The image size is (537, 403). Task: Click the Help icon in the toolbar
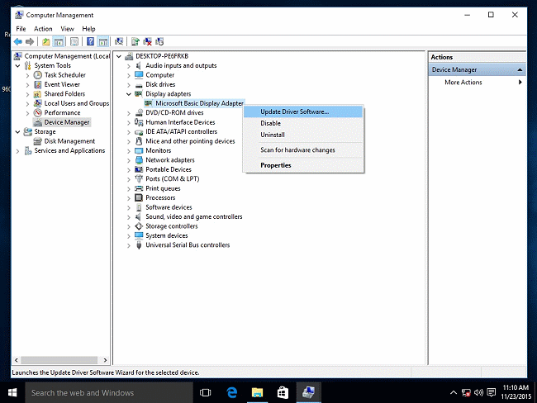pyautogui.click(x=89, y=41)
